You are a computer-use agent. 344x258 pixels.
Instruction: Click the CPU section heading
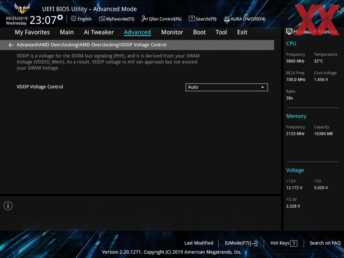tap(291, 44)
